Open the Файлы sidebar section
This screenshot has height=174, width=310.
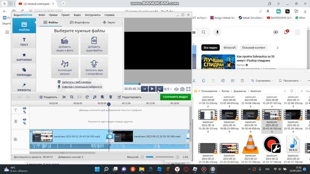24,26
